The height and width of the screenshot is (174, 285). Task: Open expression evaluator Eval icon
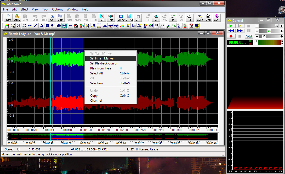208,18
